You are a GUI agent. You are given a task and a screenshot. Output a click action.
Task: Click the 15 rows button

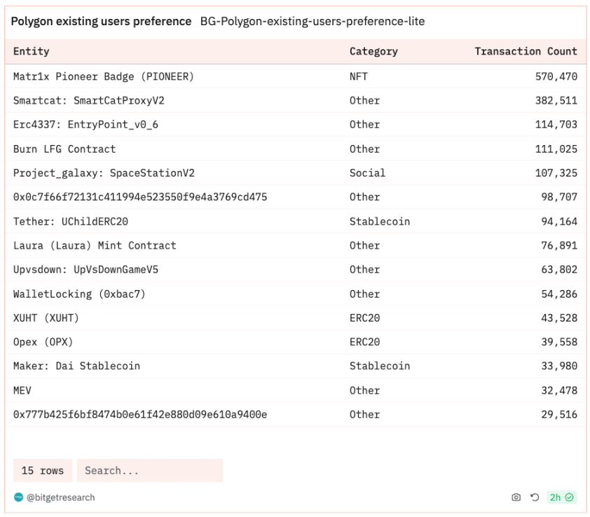43,470
